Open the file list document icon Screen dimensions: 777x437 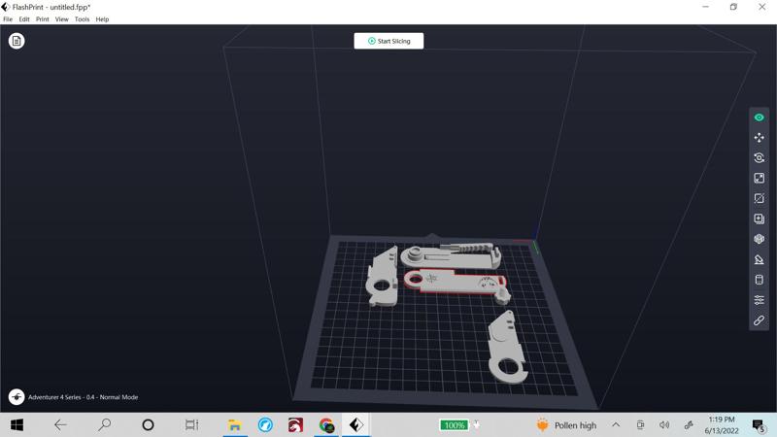(17, 41)
